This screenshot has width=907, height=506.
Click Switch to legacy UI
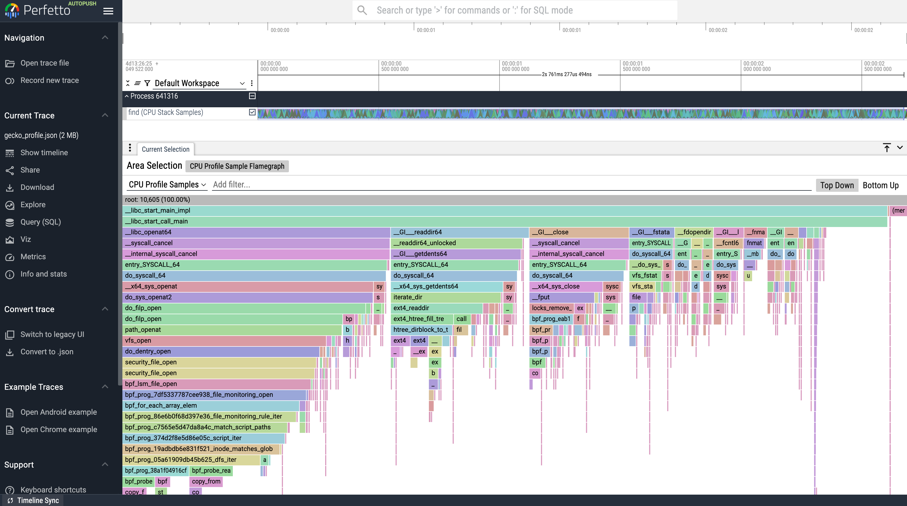pos(52,334)
